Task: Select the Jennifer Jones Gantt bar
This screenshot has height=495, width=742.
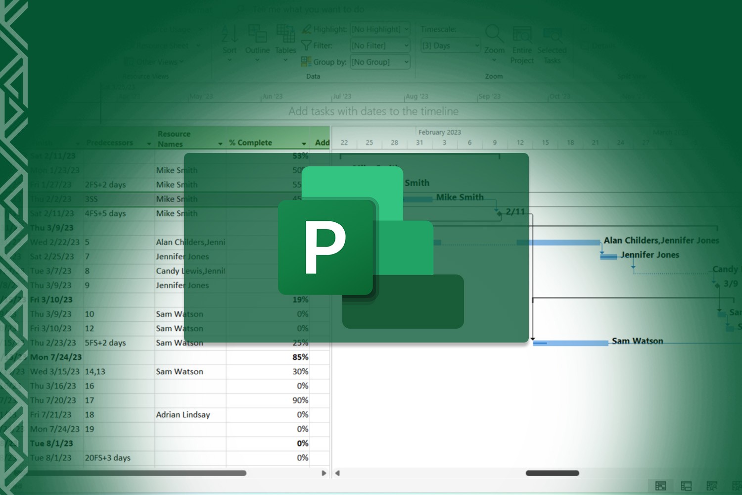Action: (608, 256)
